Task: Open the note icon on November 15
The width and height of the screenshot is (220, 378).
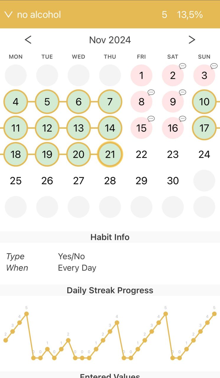Action: [x=151, y=119]
